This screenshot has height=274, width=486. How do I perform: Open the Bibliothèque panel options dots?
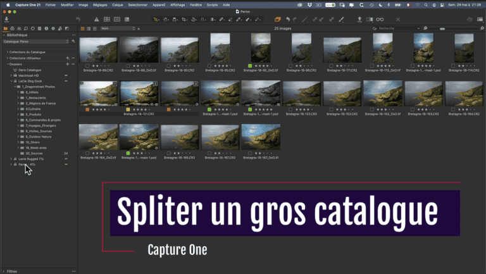coord(73,35)
